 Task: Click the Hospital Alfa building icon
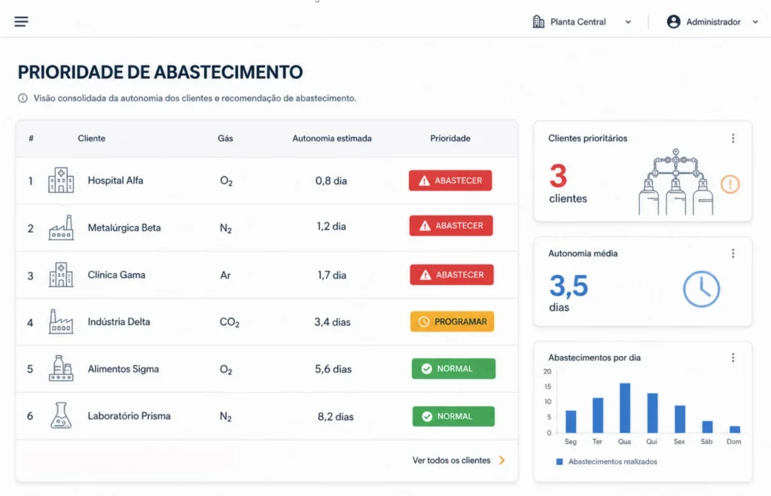point(61,180)
